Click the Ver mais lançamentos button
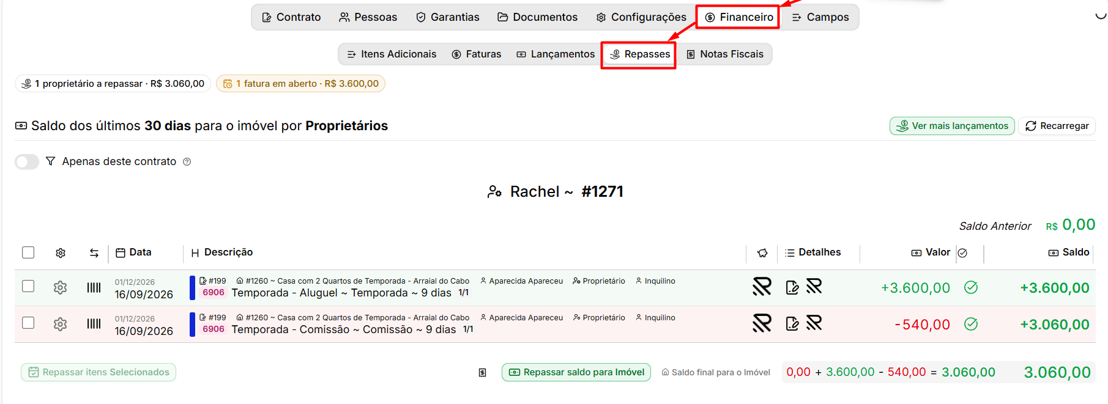The image size is (1108, 404). point(952,126)
